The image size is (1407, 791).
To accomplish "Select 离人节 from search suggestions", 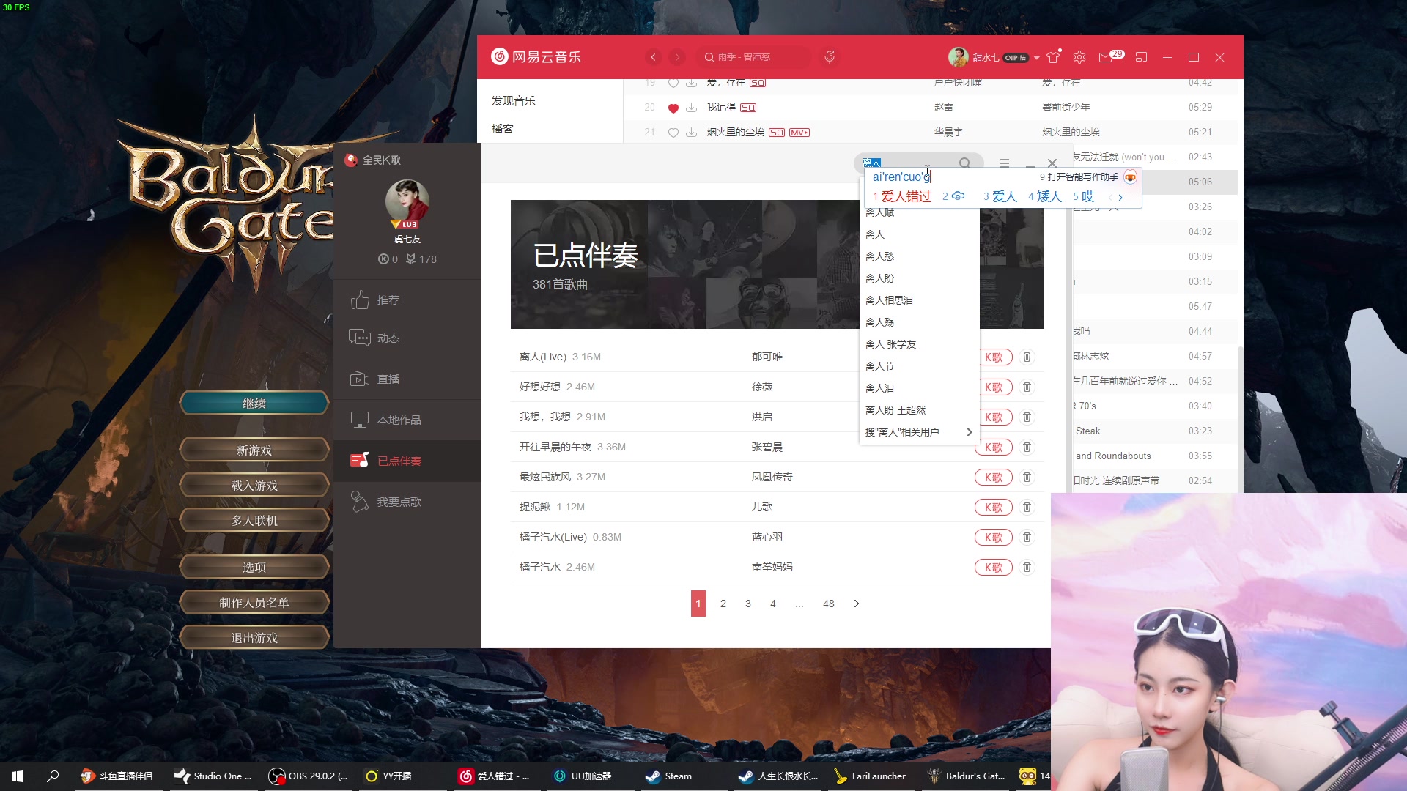I will pos(879,365).
